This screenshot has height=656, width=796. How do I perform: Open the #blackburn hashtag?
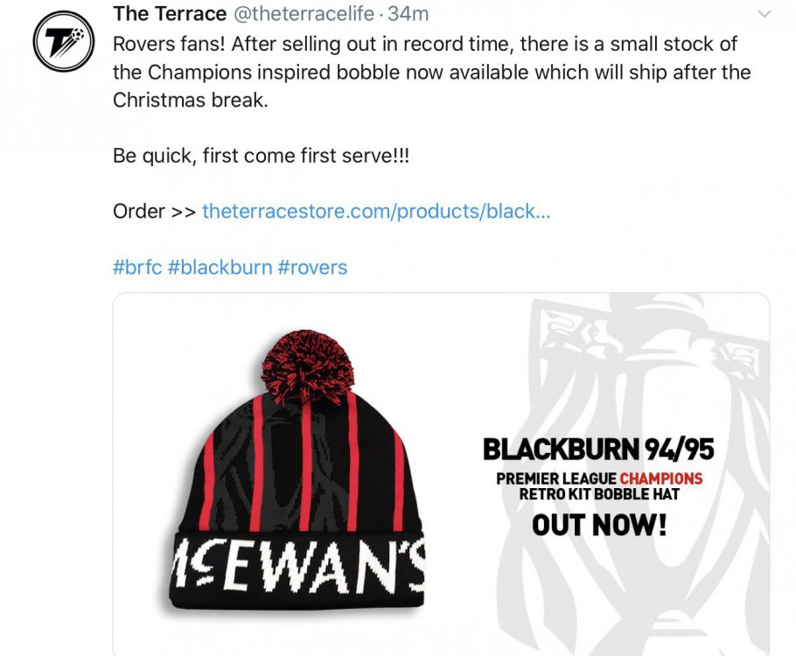(220, 267)
